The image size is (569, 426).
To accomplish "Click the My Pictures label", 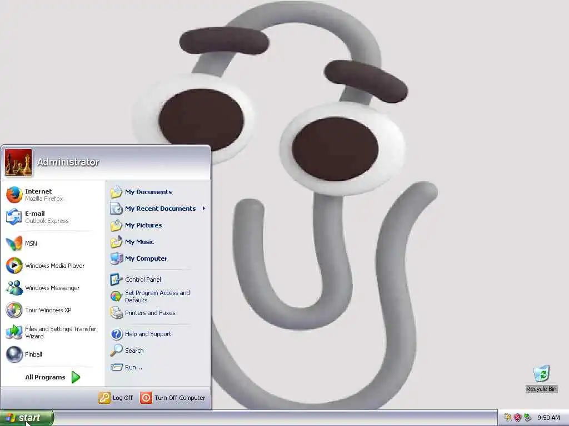I will pyautogui.click(x=143, y=225).
